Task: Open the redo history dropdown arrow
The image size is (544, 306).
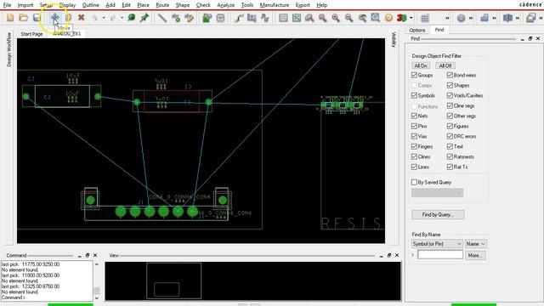Action: click(122, 18)
